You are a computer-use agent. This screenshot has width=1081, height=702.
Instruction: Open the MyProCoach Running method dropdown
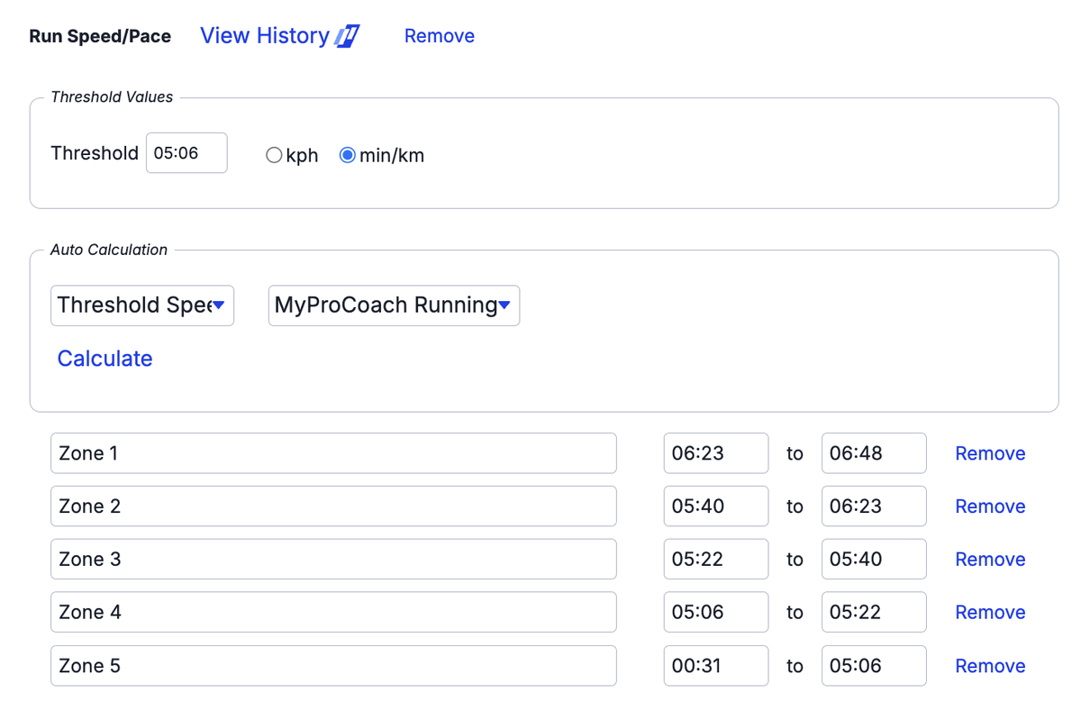[x=394, y=305]
